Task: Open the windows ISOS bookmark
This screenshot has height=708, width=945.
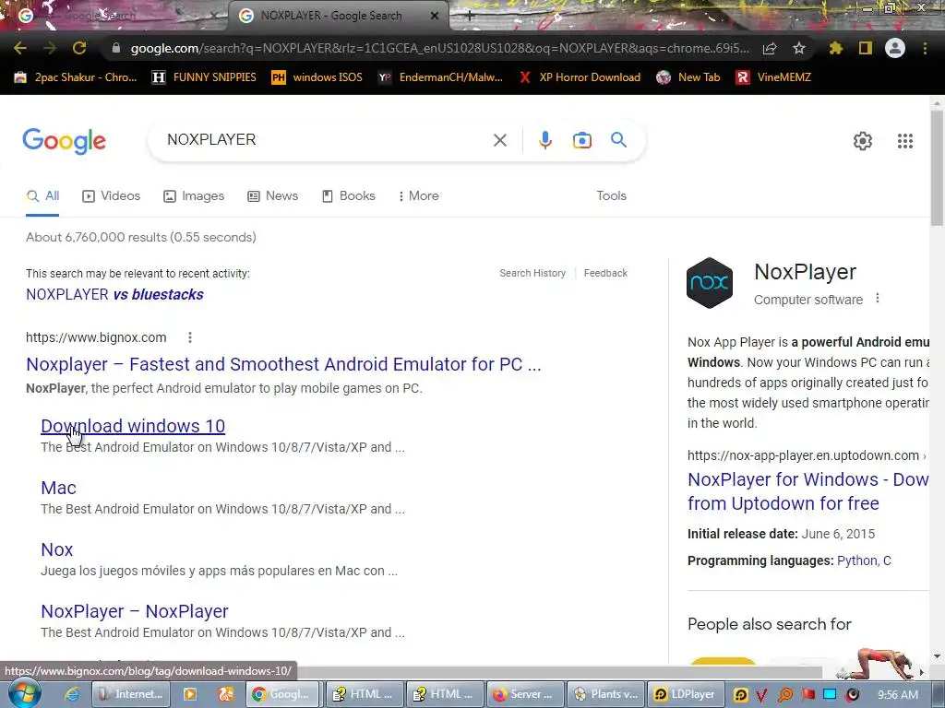Action: pos(317,77)
